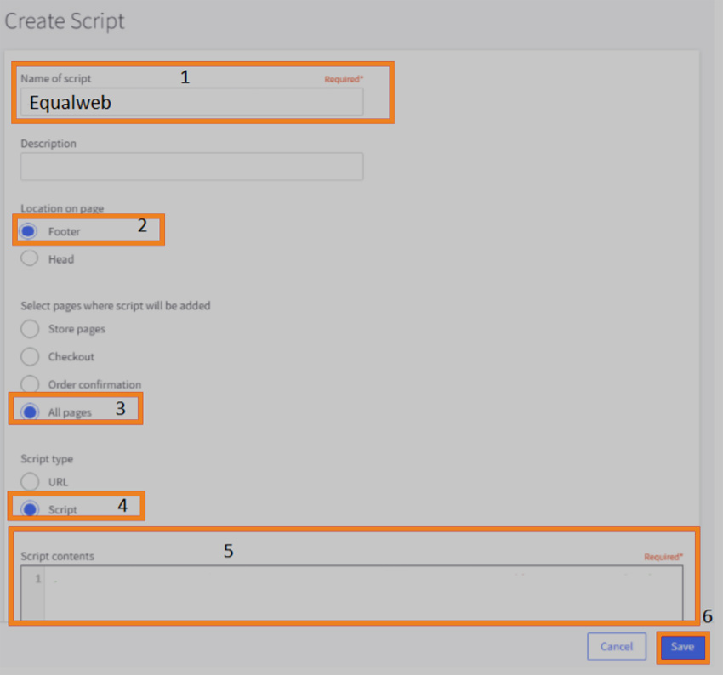Image resolution: width=723 pixels, height=675 pixels.
Task: Click the 'Description' label
Action: [x=48, y=144]
